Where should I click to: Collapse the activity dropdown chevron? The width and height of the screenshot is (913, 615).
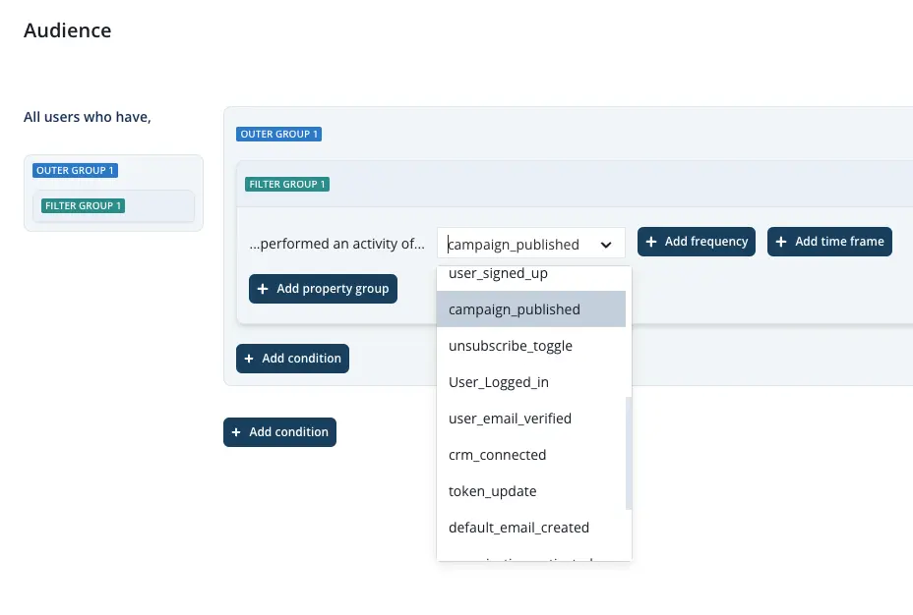(606, 245)
